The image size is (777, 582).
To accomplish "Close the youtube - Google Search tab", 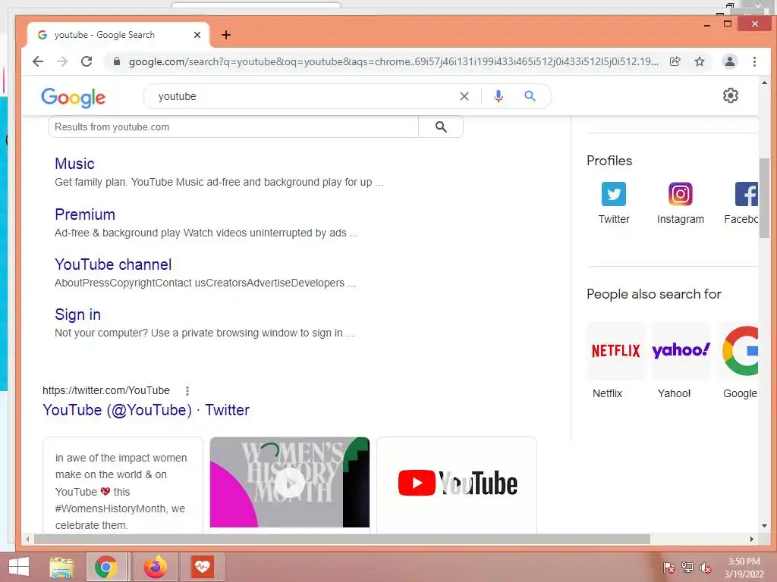I will (x=197, y=35).
